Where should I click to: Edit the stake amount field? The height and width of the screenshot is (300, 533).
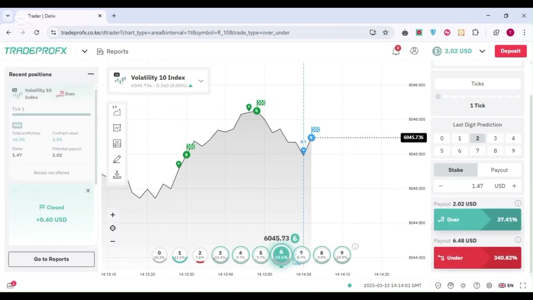coord(478,186)
